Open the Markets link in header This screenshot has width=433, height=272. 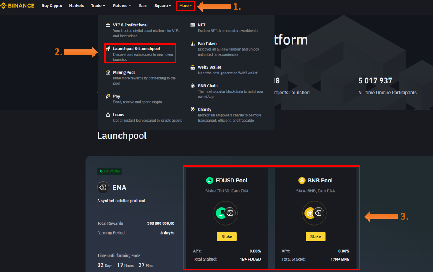click(76, 6)
